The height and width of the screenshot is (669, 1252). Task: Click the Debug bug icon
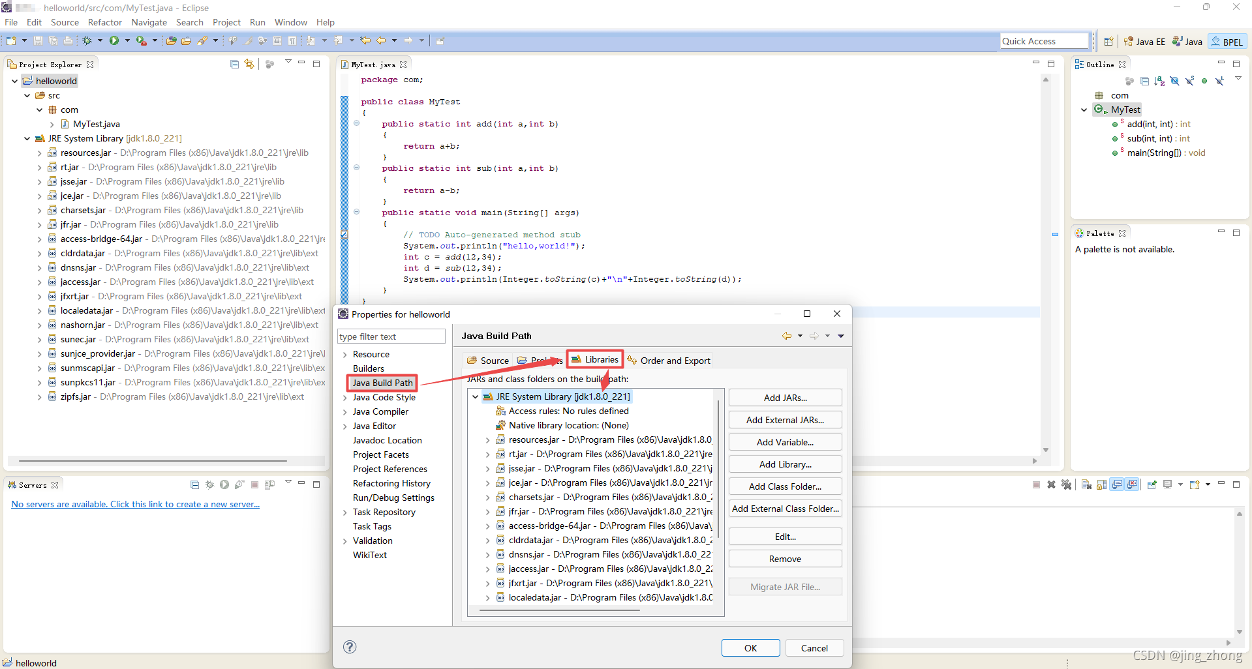(x=87, y=40)
